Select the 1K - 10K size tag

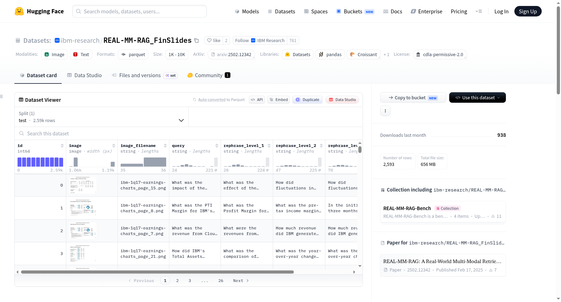(177, 54)
